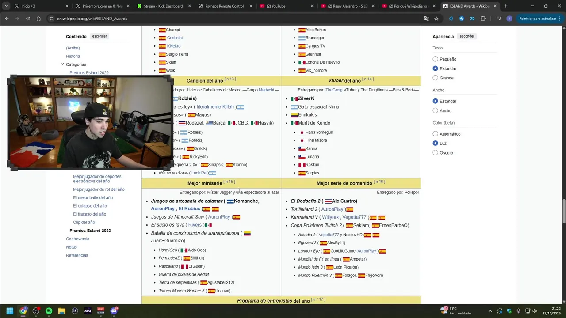Screen dimensions: 566x318
Task: Hide the Apariencia panel
Action: (467, 36)
